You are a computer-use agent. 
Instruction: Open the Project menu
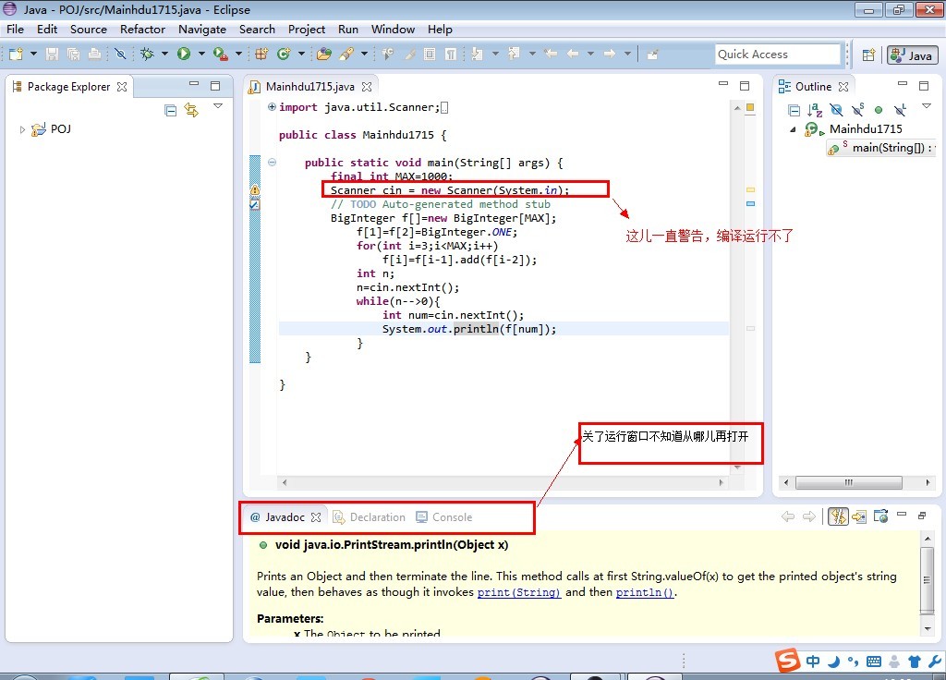click(x=307, y=30)
